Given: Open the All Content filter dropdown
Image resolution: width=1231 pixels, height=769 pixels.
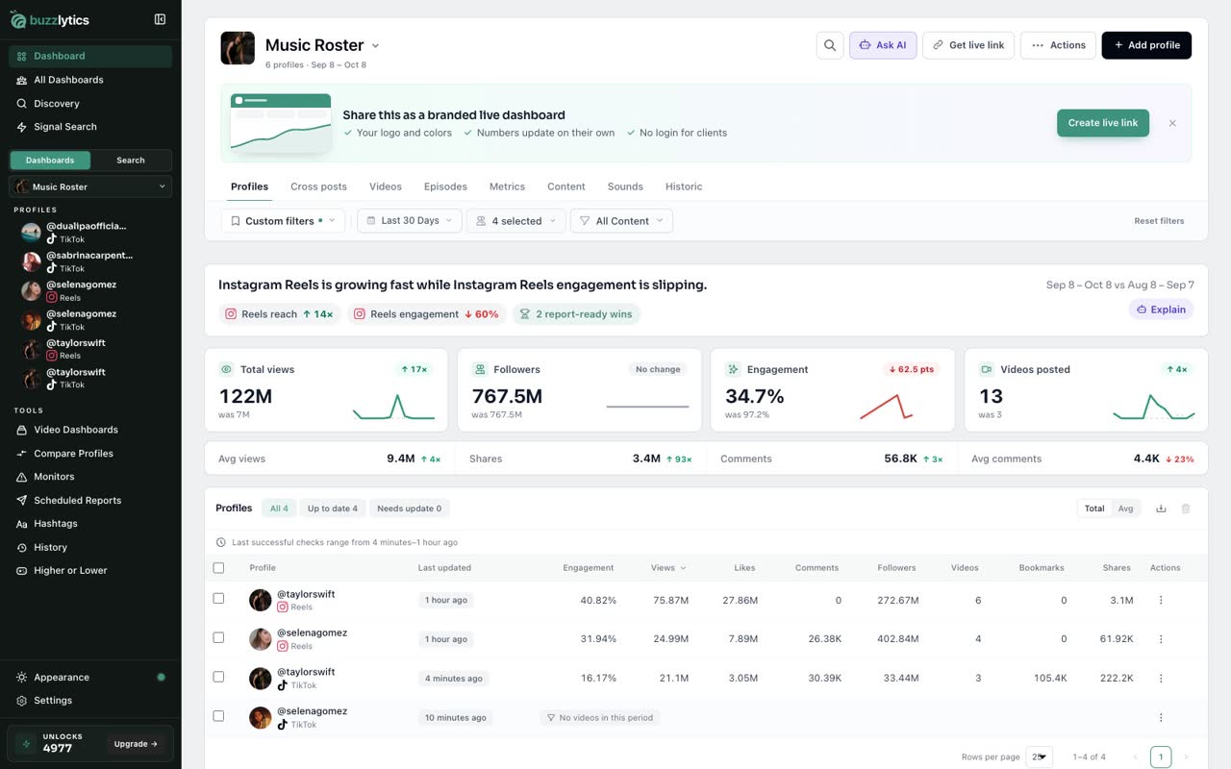Looking at the screenshot, I should [622, 221].
